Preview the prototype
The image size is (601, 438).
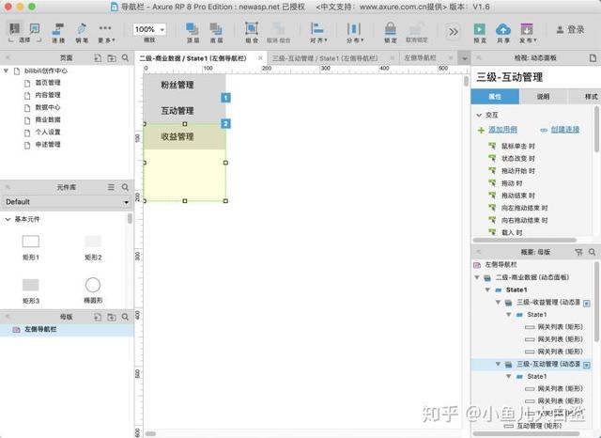point(480,32)
